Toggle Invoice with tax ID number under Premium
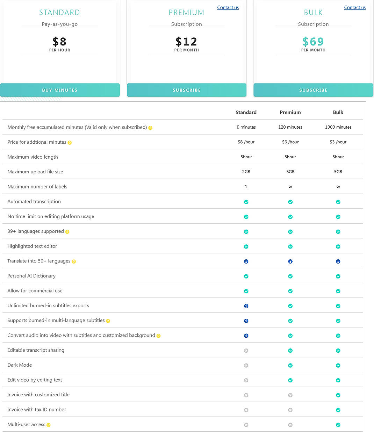The width and height of the screenshot is (374, 432). point(290,410)
